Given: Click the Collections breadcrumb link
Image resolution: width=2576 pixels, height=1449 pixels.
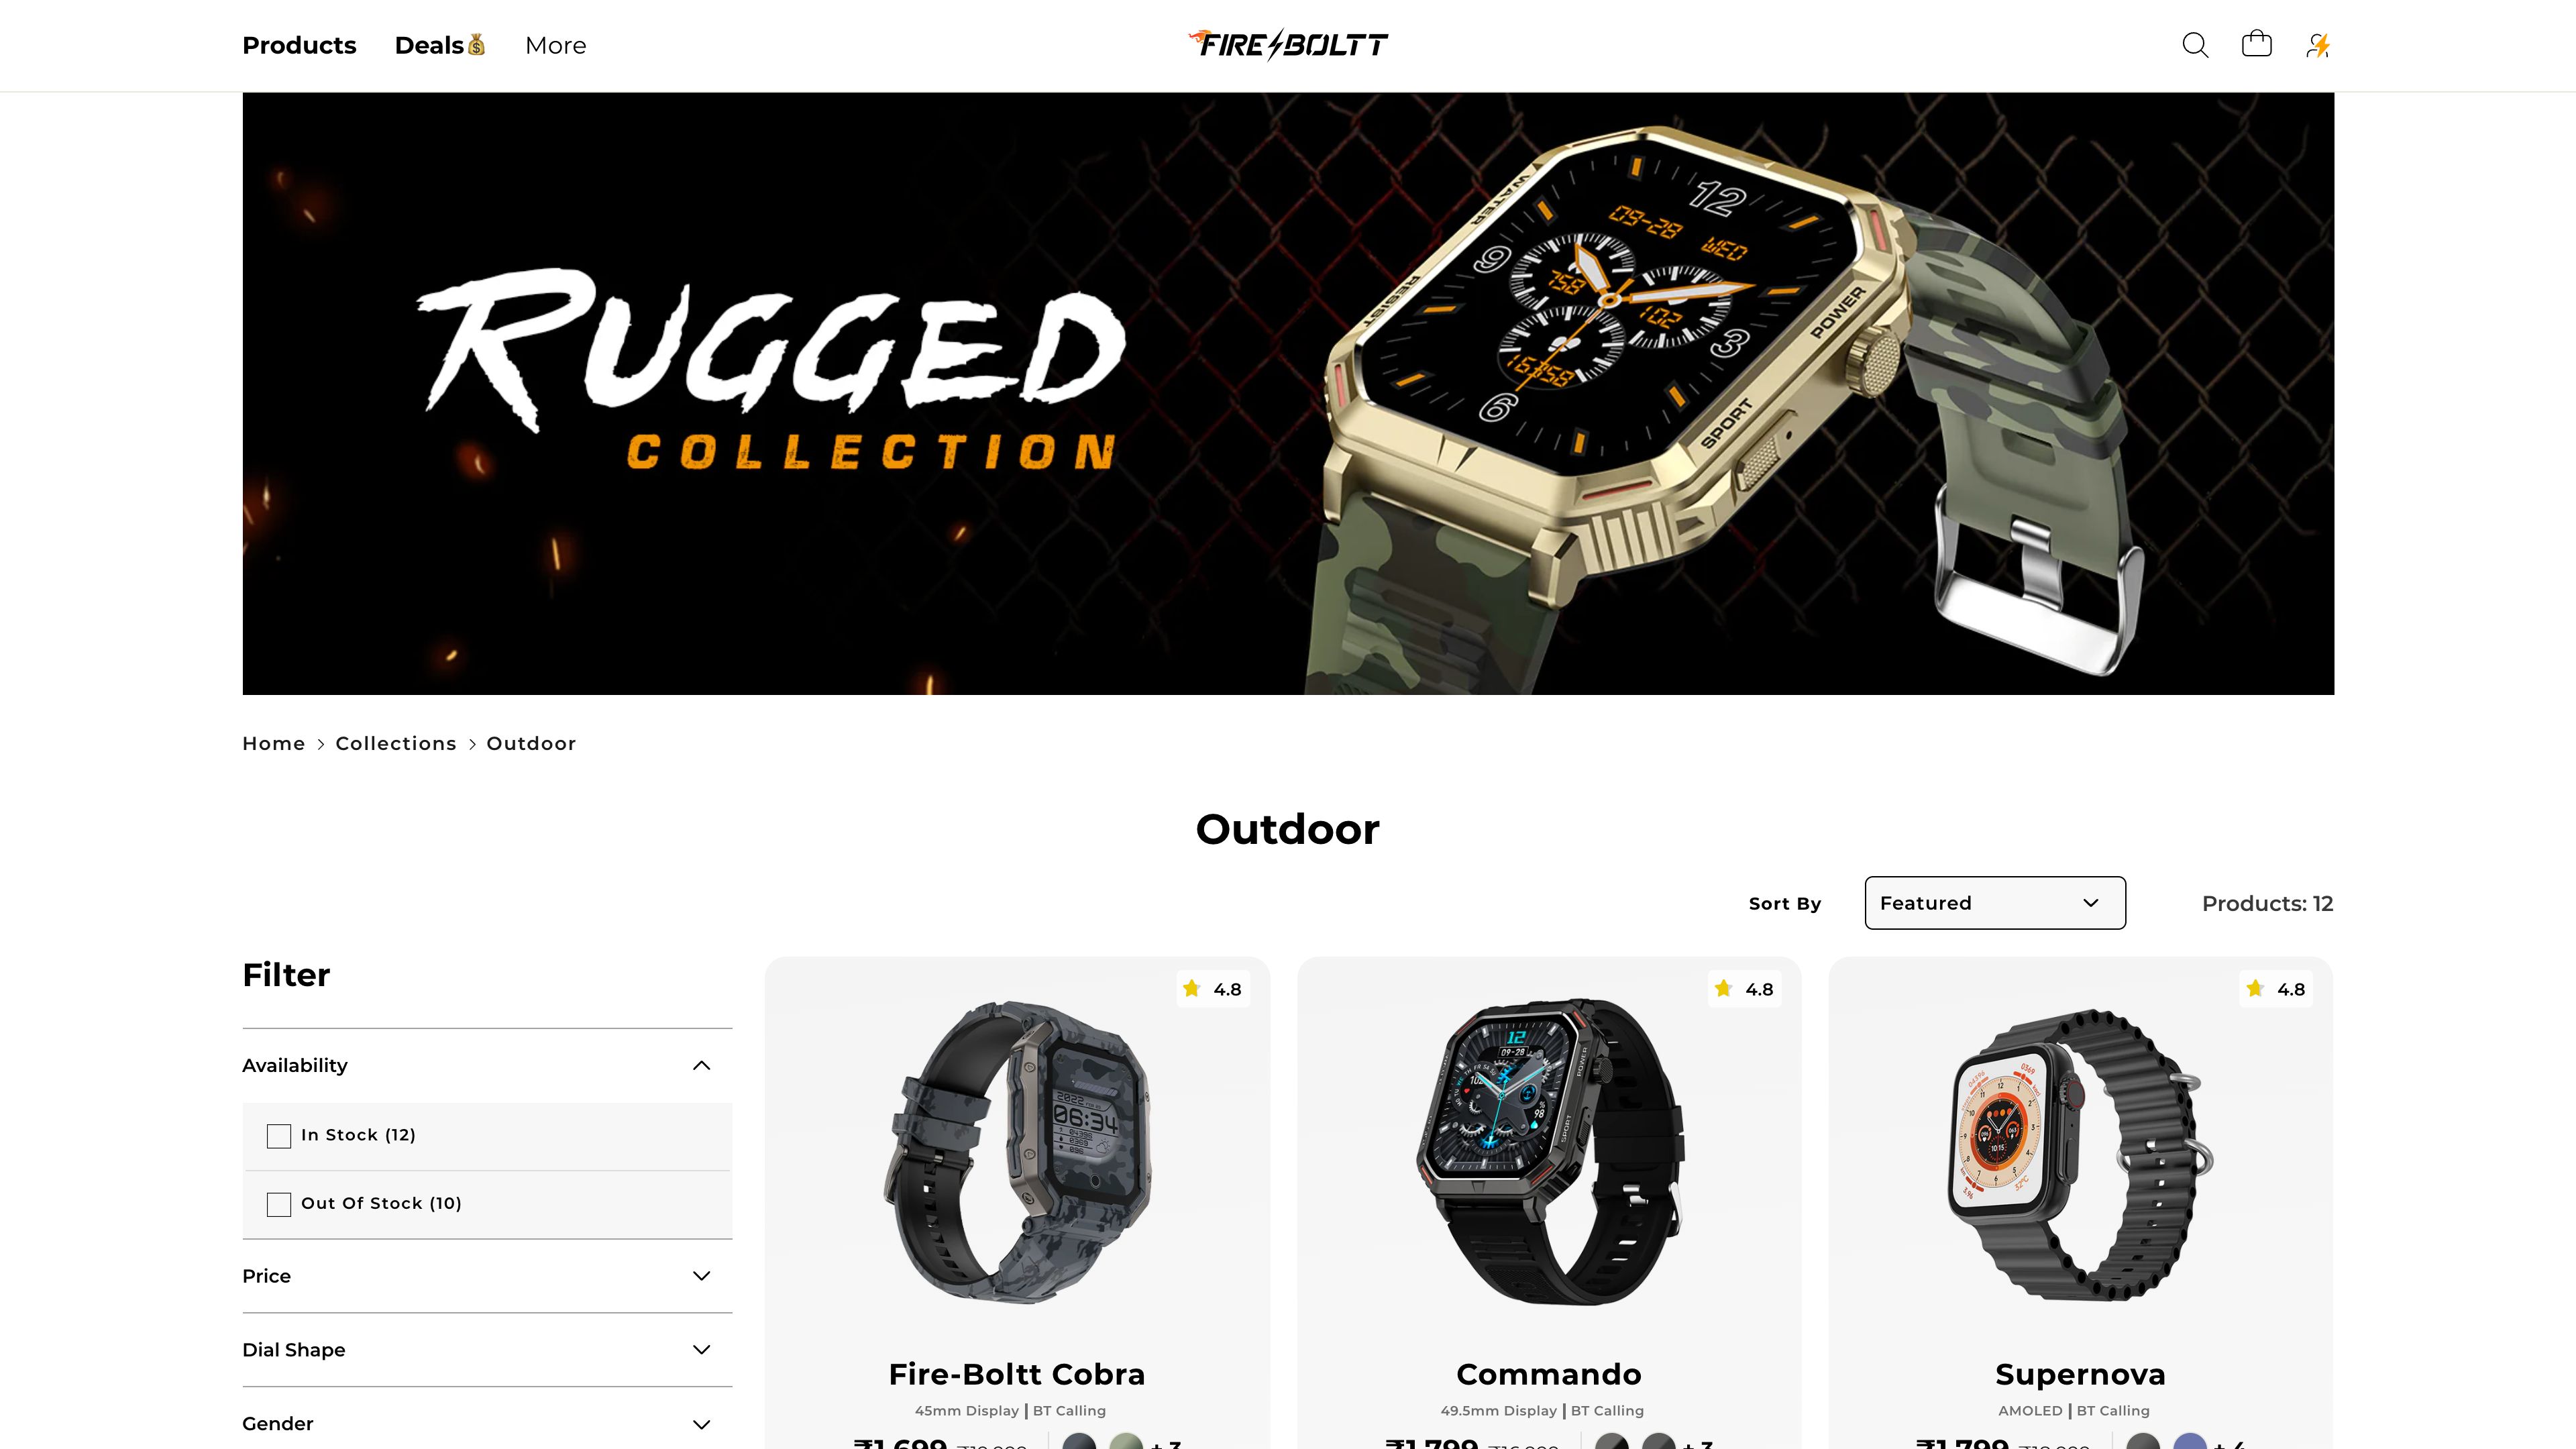Looking at the screenshot, I should tap(396, 741).
